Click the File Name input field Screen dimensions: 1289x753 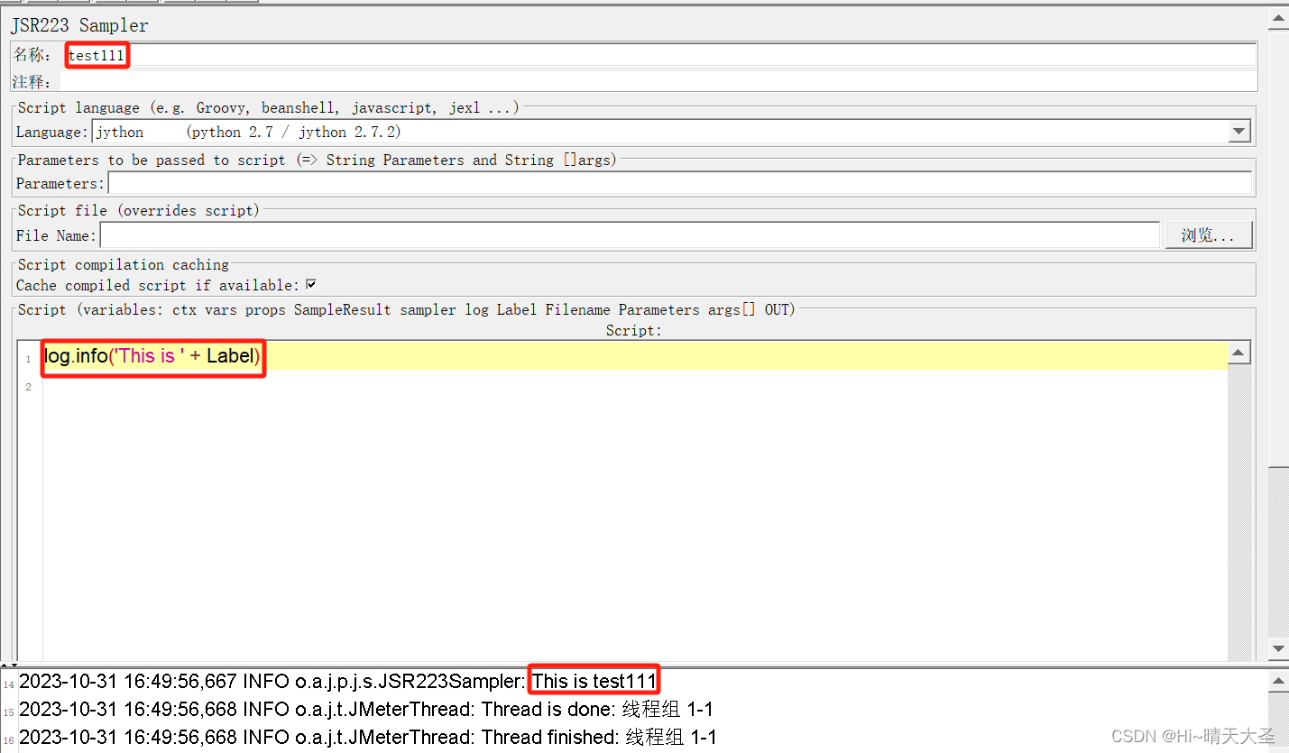(x=630, y=235)
